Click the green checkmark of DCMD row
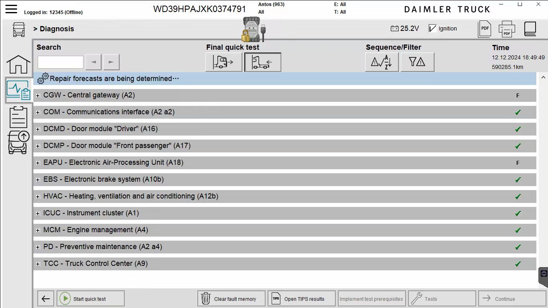548x308 pixels. click(x=518, y=129)
